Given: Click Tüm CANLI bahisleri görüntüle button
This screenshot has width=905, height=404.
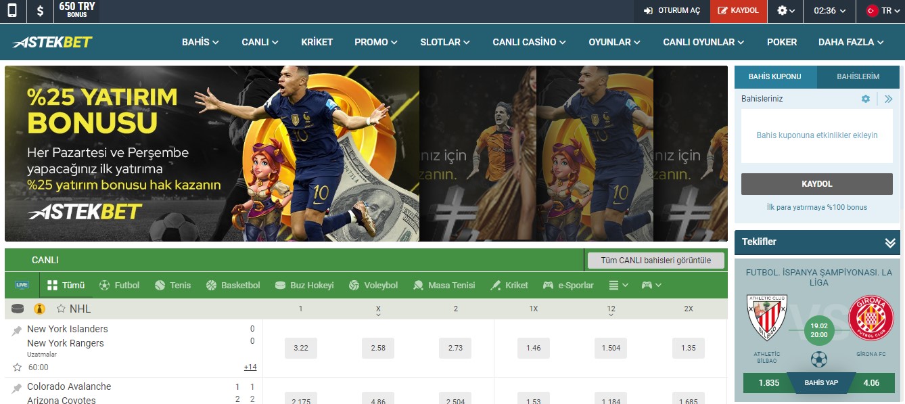Looking at the screenshot, I should 656,261.
